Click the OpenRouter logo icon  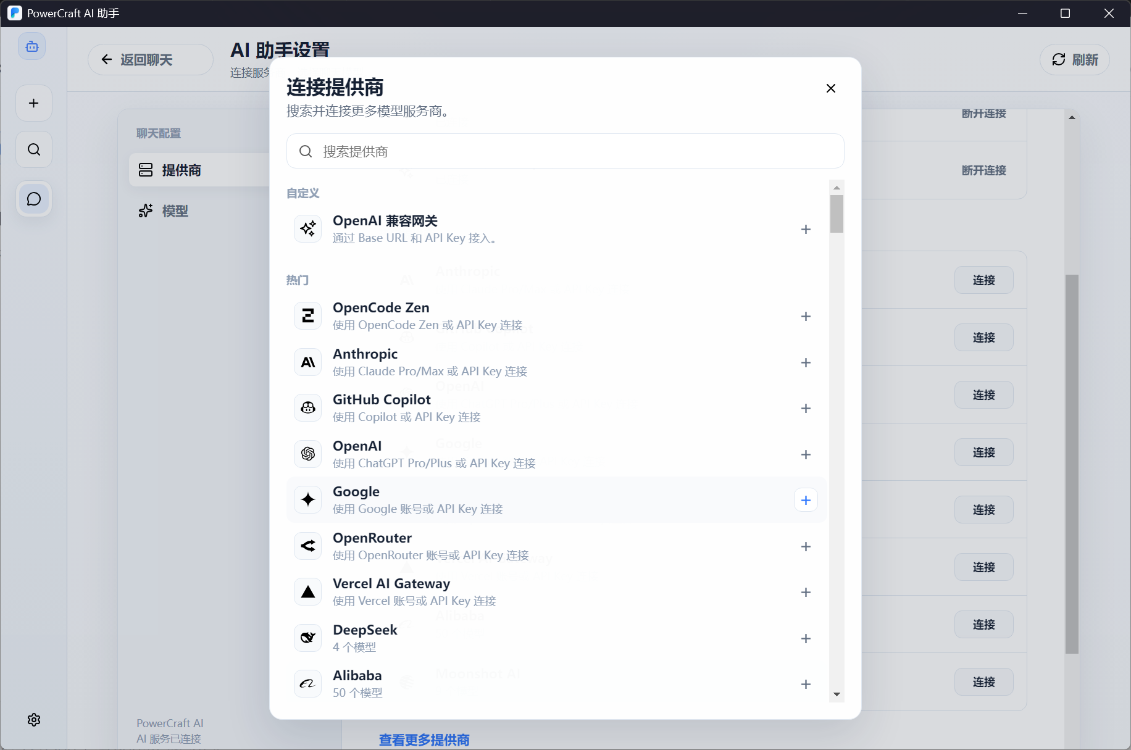[308, 546]
